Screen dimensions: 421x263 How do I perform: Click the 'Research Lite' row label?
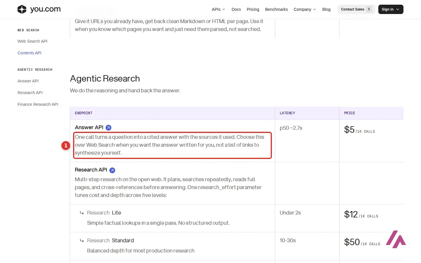click(x=104, y=213)
